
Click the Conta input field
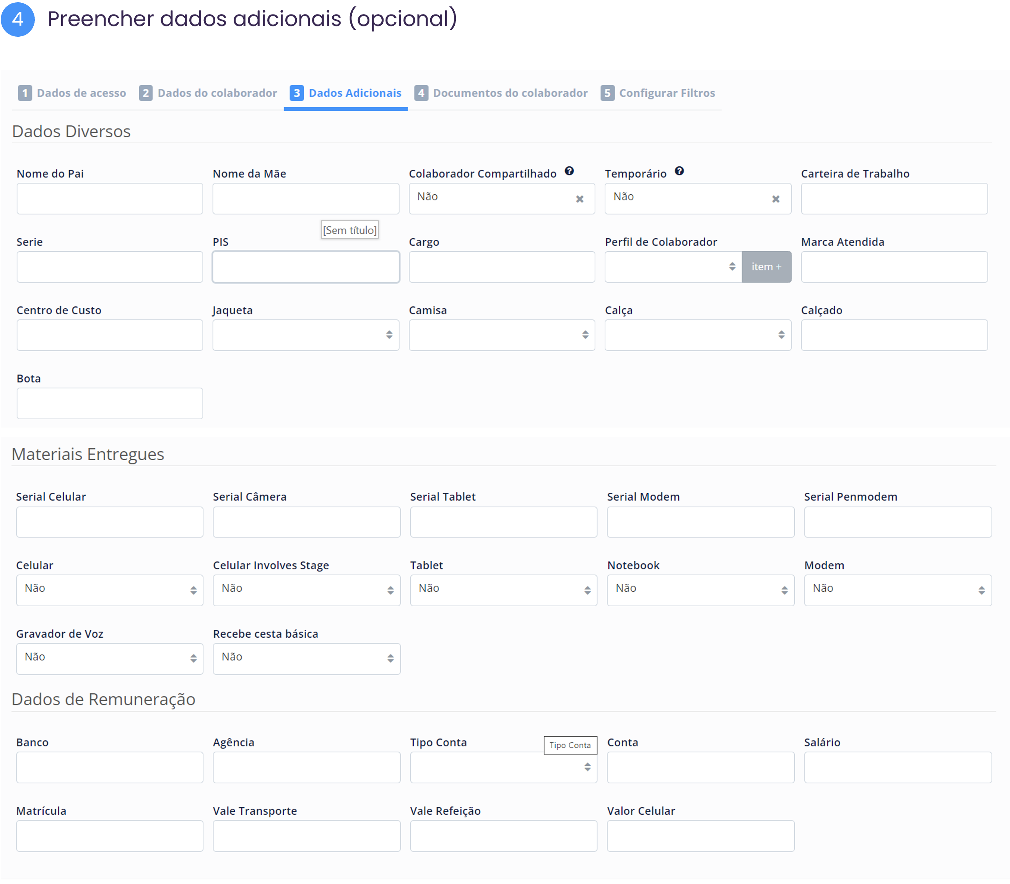pos(700,767)
